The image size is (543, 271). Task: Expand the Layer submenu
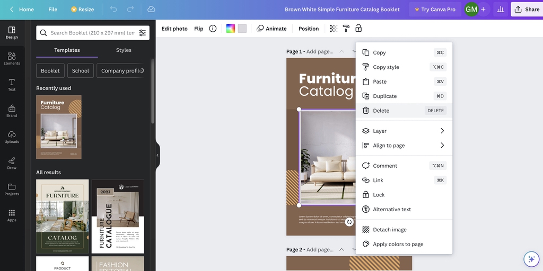(x=404, y=131)
